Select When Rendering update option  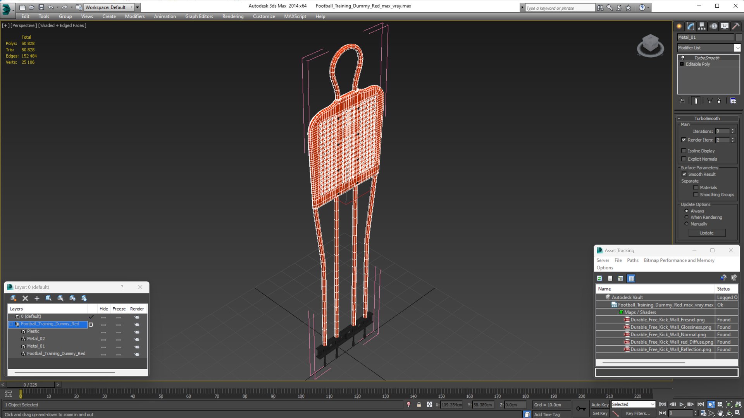686,218
